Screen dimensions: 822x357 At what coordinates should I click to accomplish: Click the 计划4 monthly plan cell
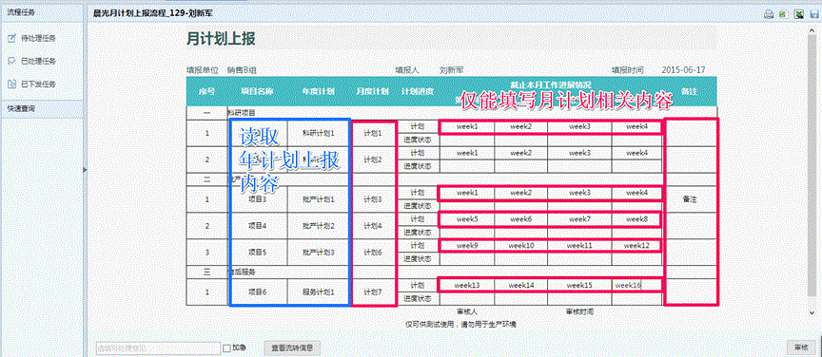point(373,226)
